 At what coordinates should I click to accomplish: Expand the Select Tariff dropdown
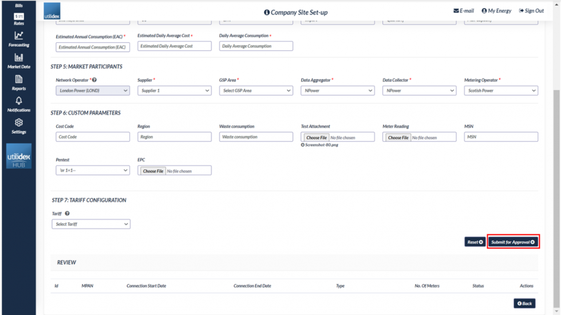[91, 225]
